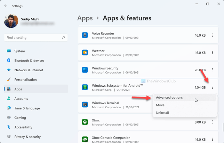Viewport: 224px width, 143px height.
Task: Click the Accessibility figure icon
Action: click(9, 127)
